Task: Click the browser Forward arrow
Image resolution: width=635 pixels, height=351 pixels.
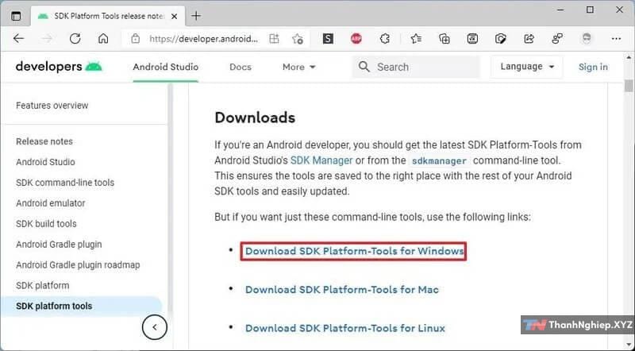Action: point(47,38)
